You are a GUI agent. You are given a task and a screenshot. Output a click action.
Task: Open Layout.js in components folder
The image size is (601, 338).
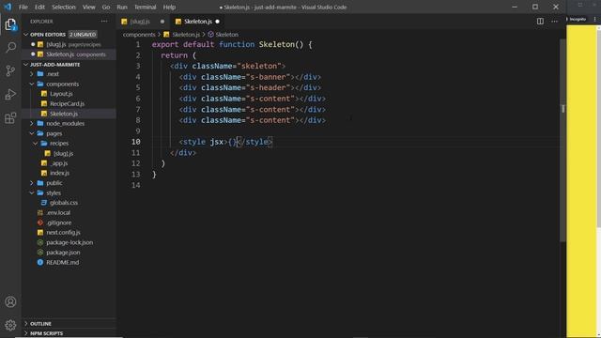coord(61,94)
